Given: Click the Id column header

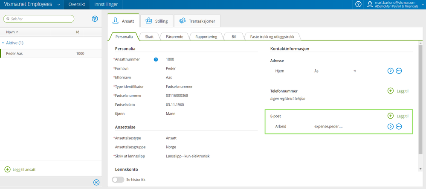Looking at the screenshot, I should click(x=78, y=32).
